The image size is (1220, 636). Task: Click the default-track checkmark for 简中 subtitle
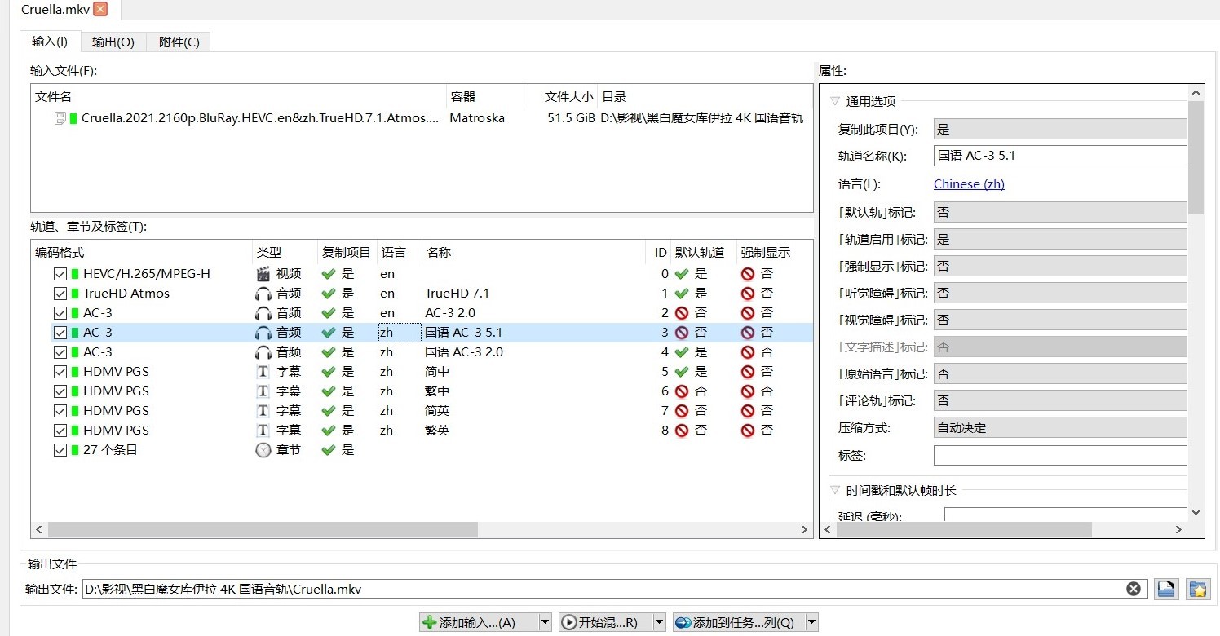click(x=682, y=372)
